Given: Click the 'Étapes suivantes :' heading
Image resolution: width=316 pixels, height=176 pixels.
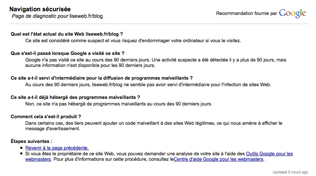Looking at the screenshot, I should point(31,141).
